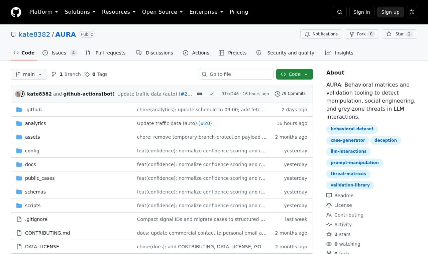Click the analytics folder icon
This screenshot has height=254, width=428.
[19, 123]
